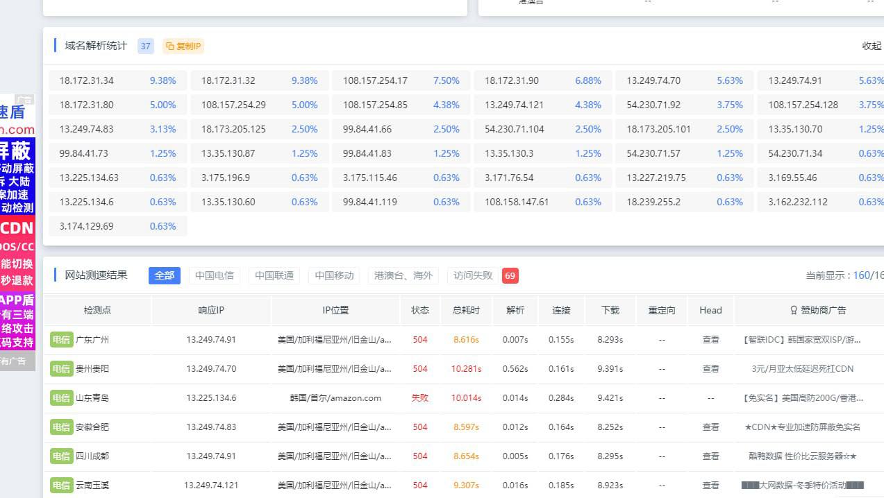Click the 电信 tag beside 山东青岛
Image resolution: width=884 pixels, height=498 pixels.
click(61, 398)
